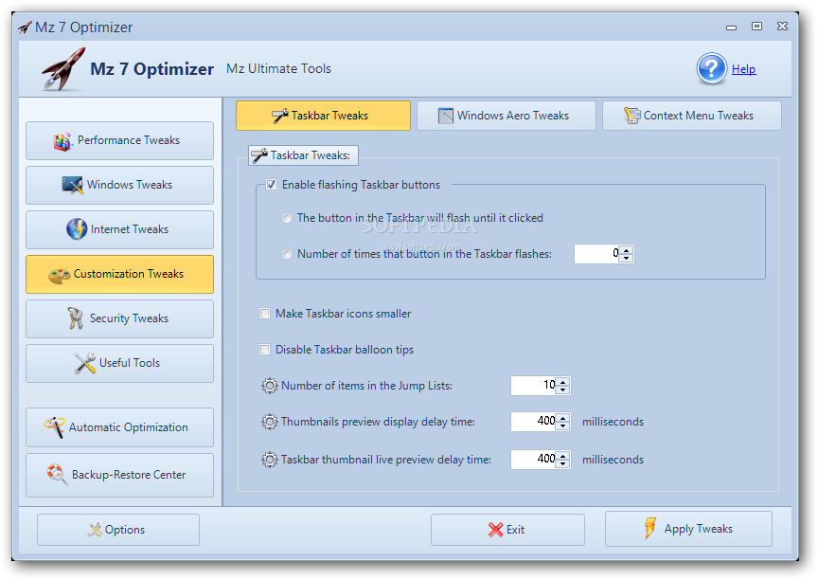This screenshot has width=818, height=580.
Task: Click the wrench icon on the Taskbar Tweaks tab
Action: click(x=279, y=116)
